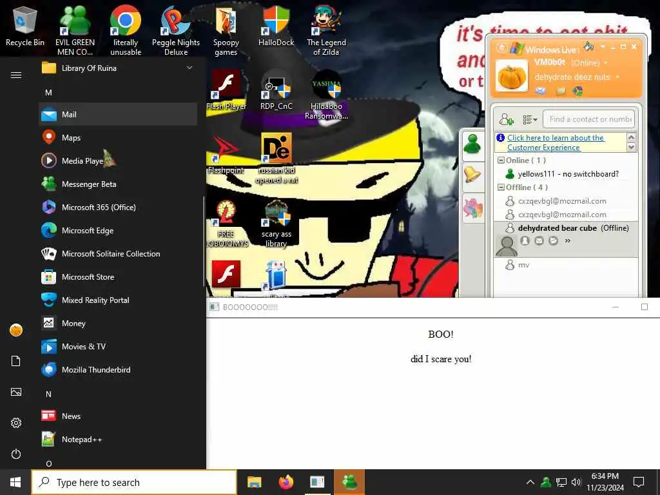Screen dimensions: 660x495
Task: Launch Mixed Reality Portal
Action: click(118, 300)
